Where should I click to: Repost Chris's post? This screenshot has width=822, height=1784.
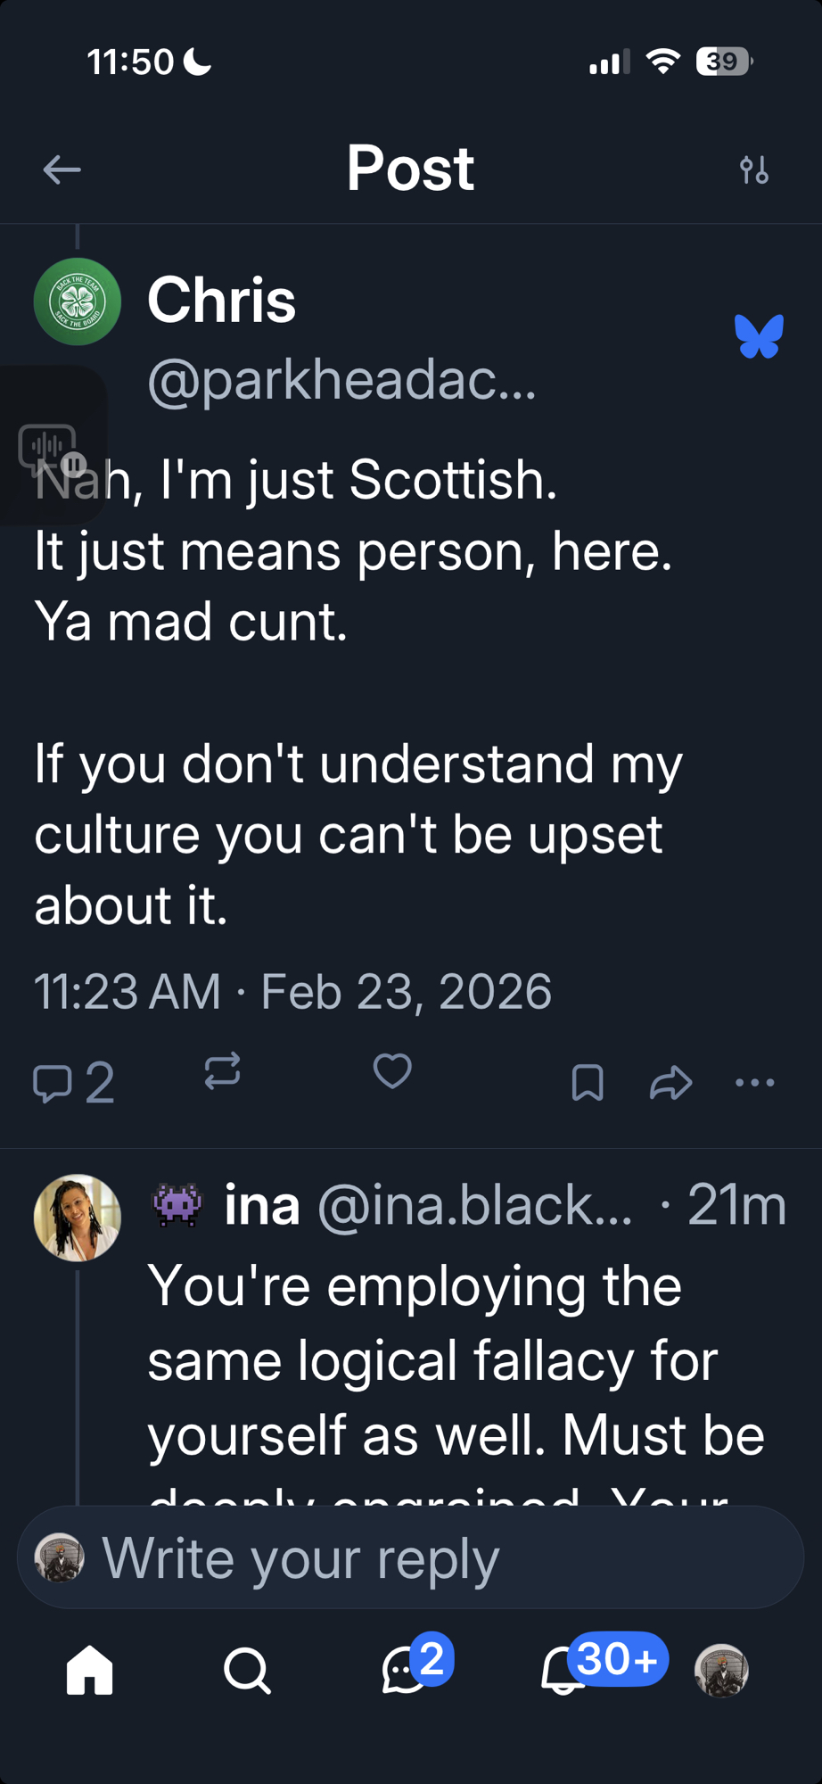pyautogui.click(x=222, y=1071)
